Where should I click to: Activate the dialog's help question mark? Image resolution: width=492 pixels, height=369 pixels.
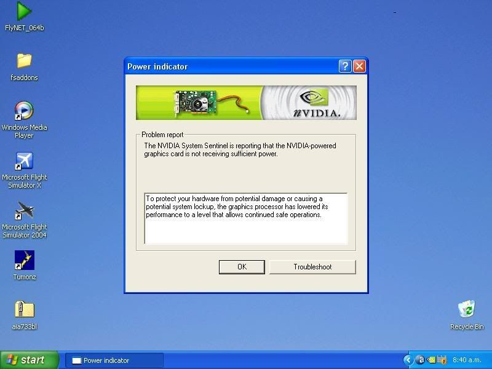[345, 66]
